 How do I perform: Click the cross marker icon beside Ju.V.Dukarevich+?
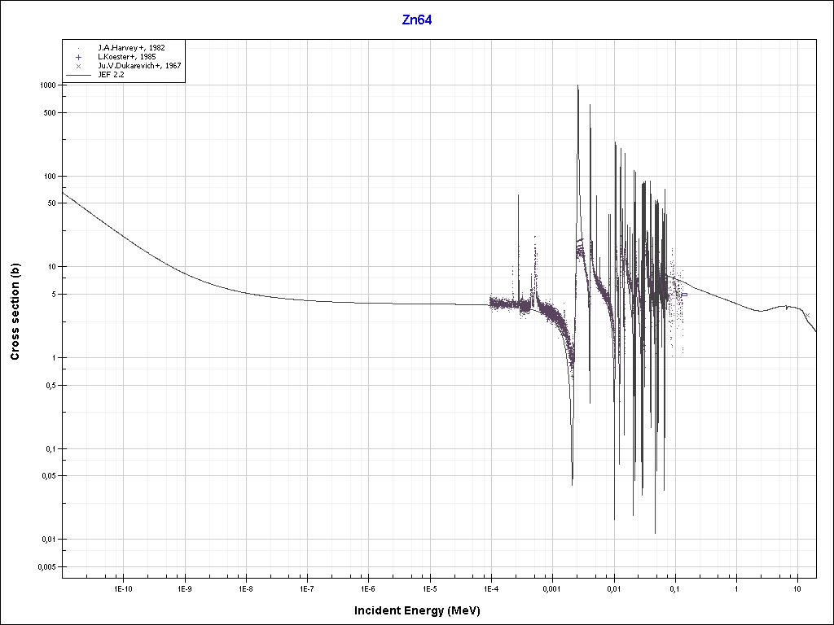click(x=78, y=66)
